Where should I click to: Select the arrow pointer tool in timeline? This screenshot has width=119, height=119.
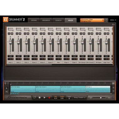click(x=7, y=88)
